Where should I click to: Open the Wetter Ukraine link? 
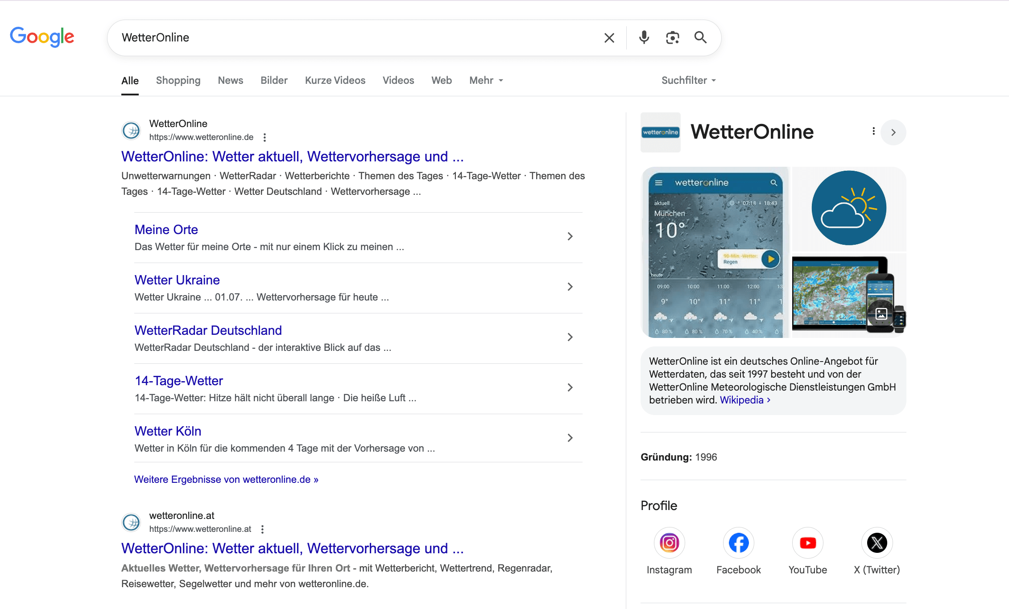(x=177, y=280)
